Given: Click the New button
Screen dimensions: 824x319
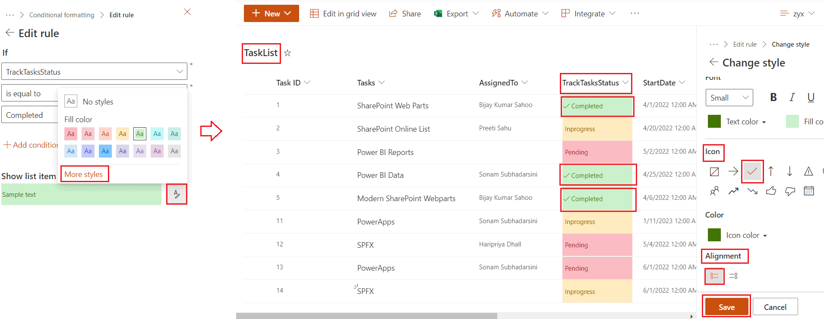Looking at the screenshot, I should point(272,13).
